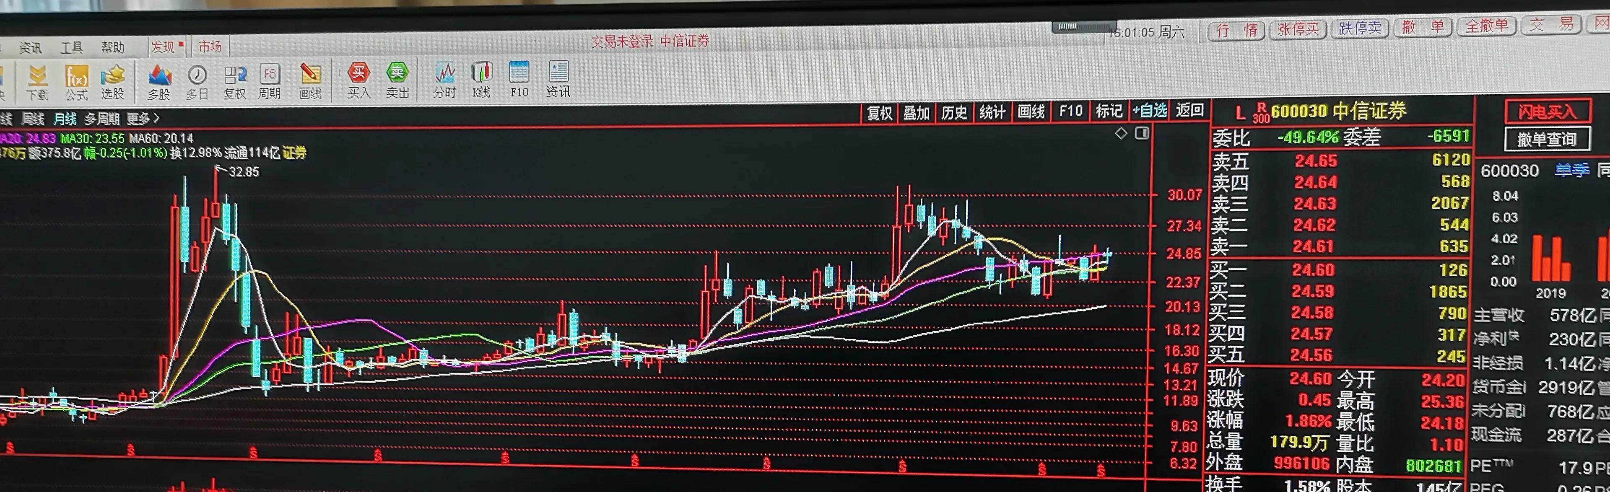Viewport: 1610px width, 492px height.
Task: Click the 30.07 price axis label
Action: [x=1184, y=195]
